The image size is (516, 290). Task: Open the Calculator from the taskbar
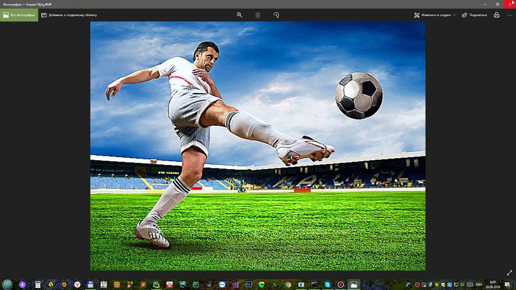(37, 284)
